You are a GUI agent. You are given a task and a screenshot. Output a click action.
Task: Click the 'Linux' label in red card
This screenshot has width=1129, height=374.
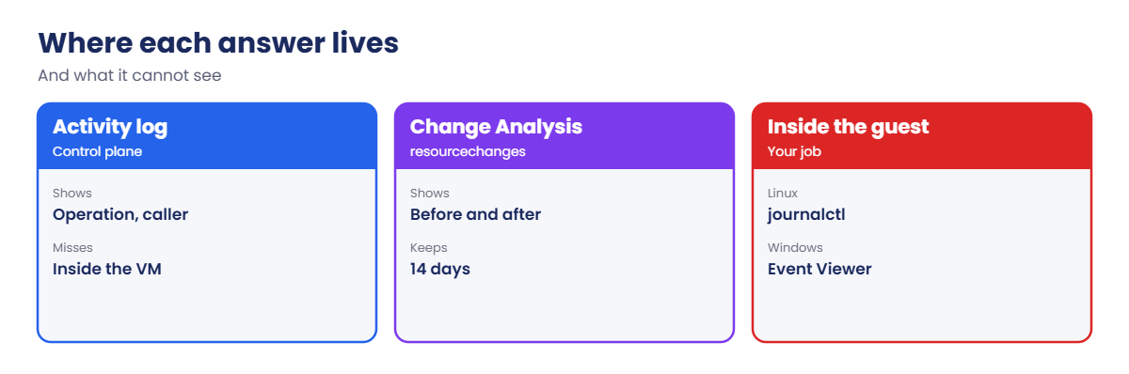[783, 193]
